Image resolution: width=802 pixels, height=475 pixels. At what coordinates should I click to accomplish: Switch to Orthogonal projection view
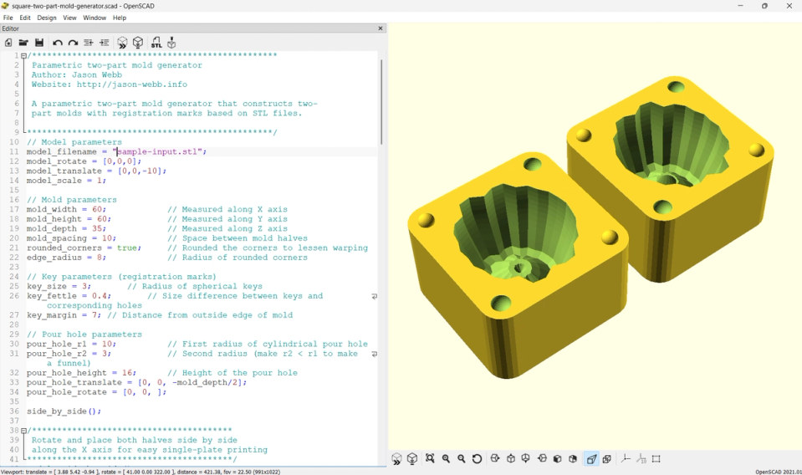(607, 458)
